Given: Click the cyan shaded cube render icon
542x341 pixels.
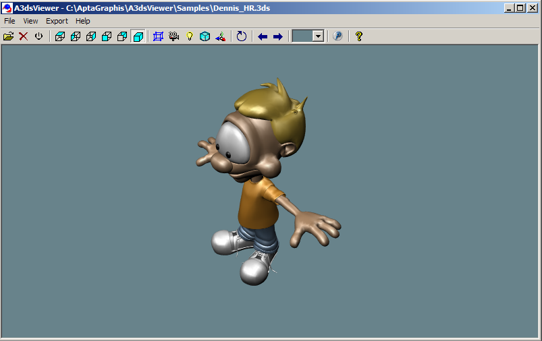Looking at the screenshot, I should pyautogui.click(x=205, y=36).
